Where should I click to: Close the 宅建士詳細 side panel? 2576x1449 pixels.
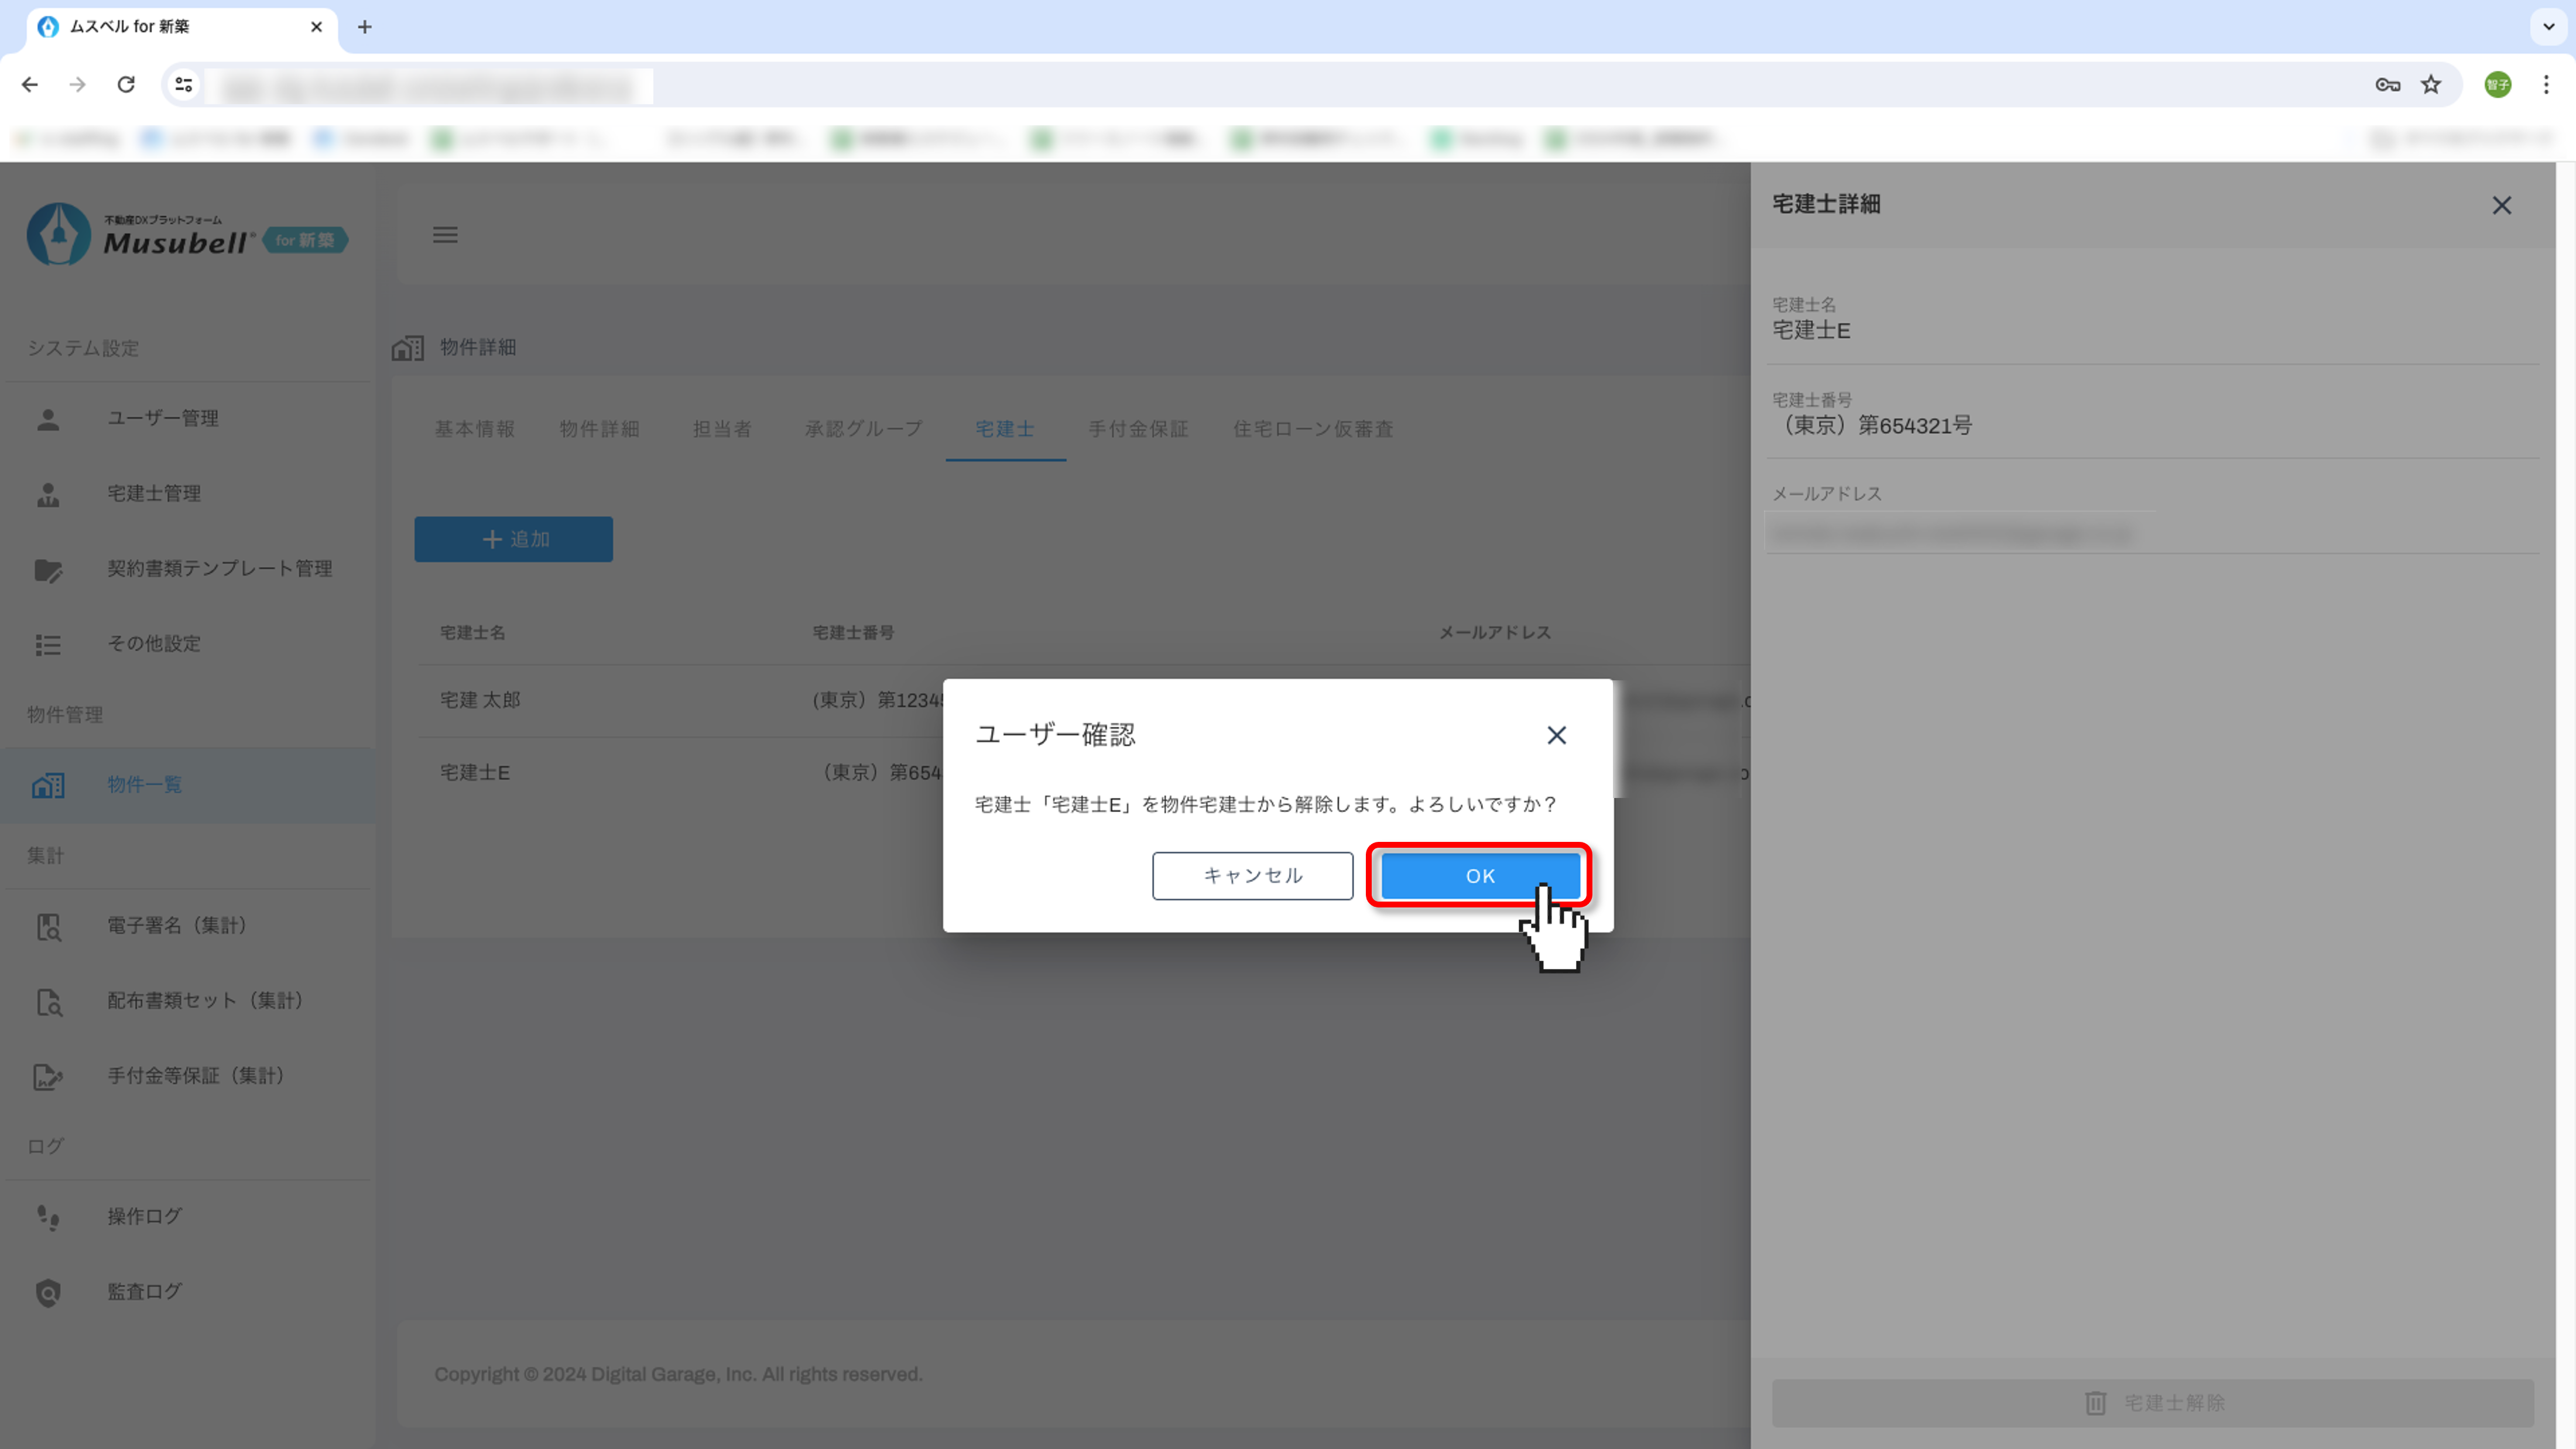coord(2501,205)
